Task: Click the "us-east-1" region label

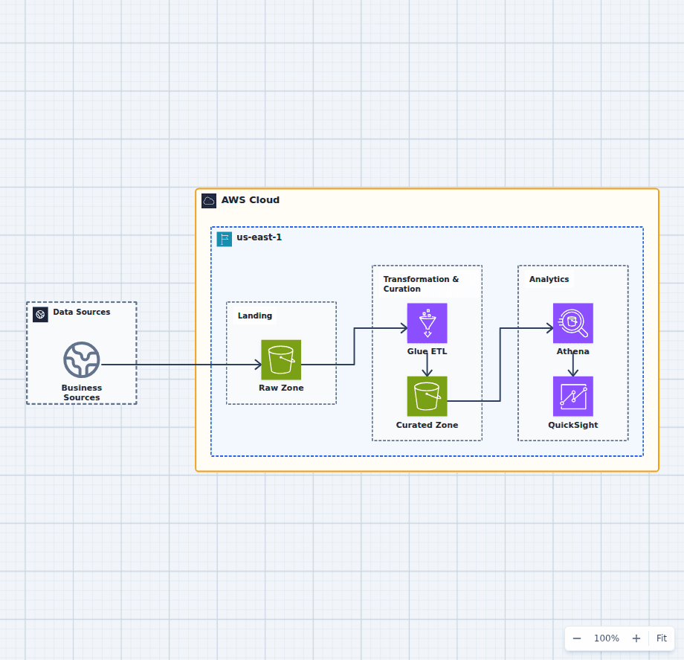Action: tap(259, 237)
